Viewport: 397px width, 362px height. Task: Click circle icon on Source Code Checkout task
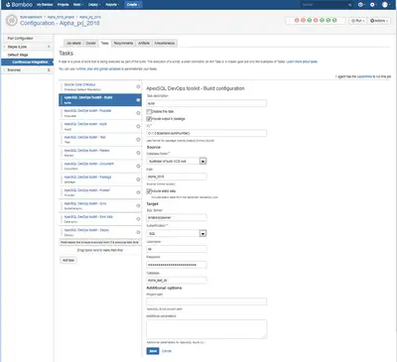(x=138, y=86)
